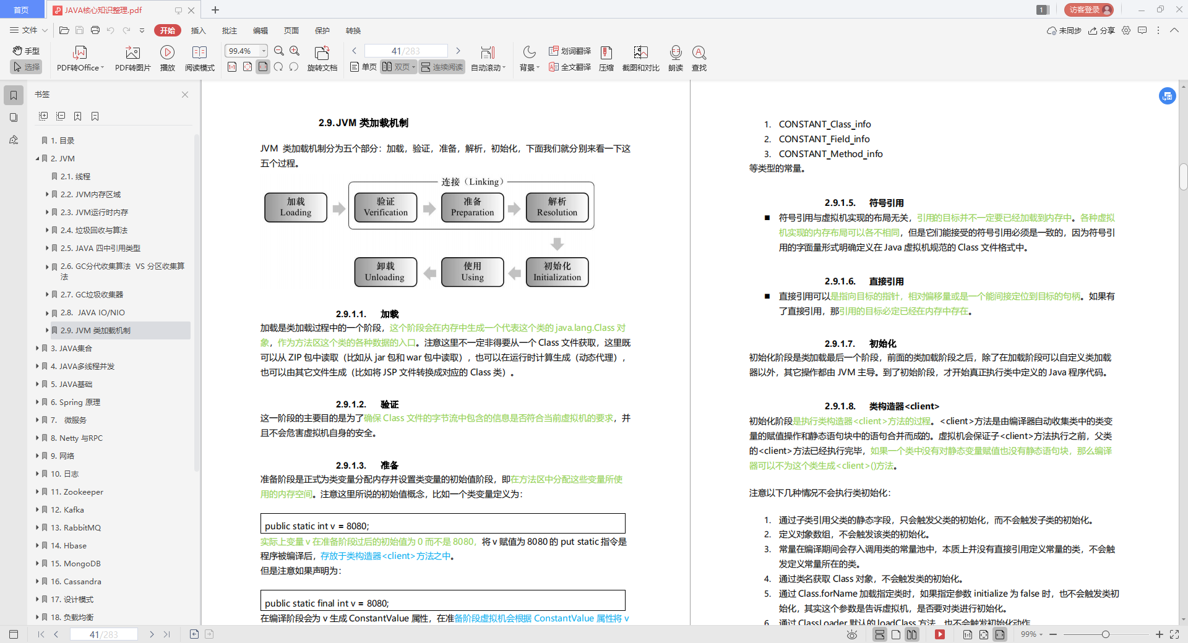This screenshot has width=1188, height=643.
Task: Launch 截图和对比 screenshot comparison tool
Action: click(x=640, y=57)
